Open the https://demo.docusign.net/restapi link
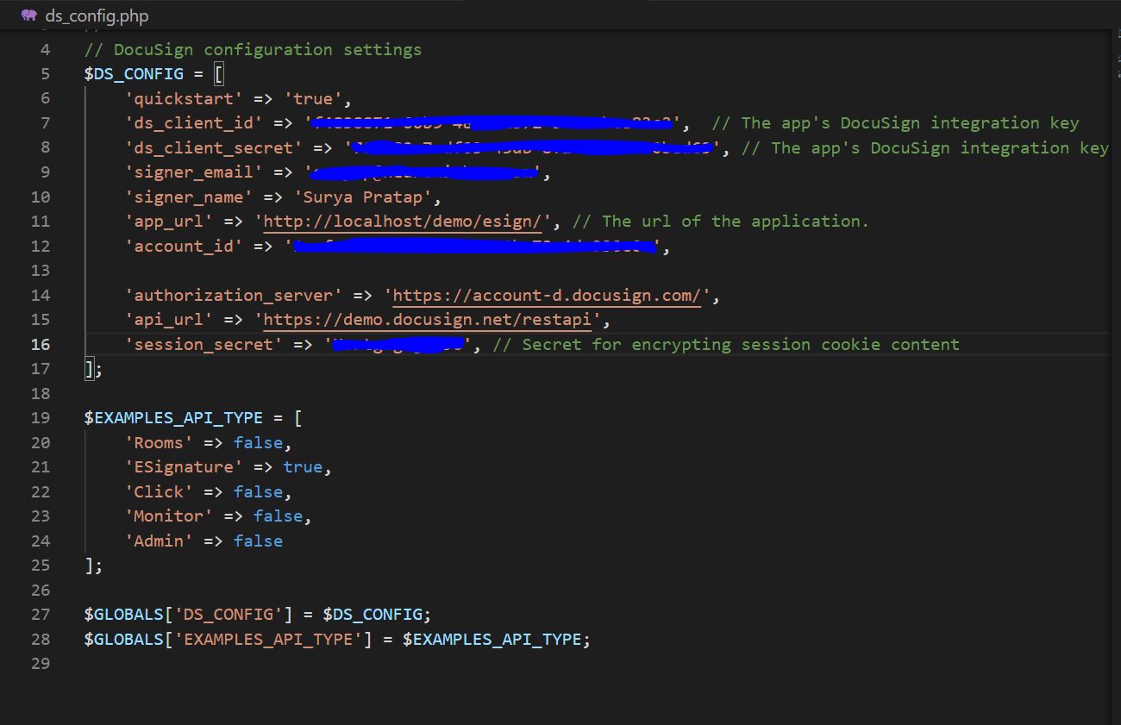Screen dimensions: 1121x725 pyautogui.click(x=428, y=320)
